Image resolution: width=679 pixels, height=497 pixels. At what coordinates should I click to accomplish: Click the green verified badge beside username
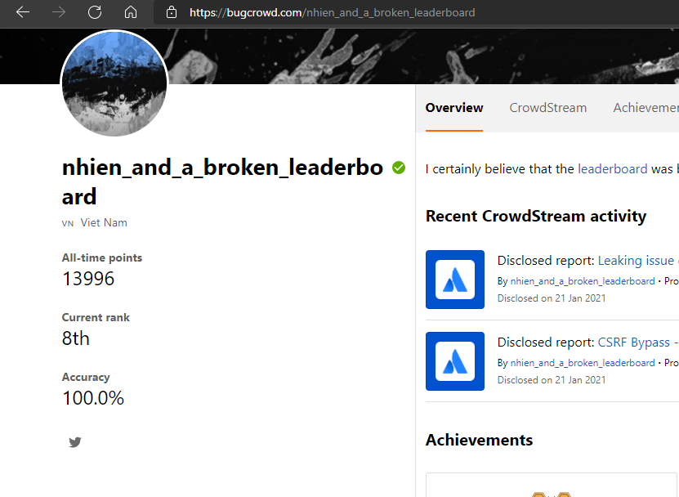(x=399, y=168)
